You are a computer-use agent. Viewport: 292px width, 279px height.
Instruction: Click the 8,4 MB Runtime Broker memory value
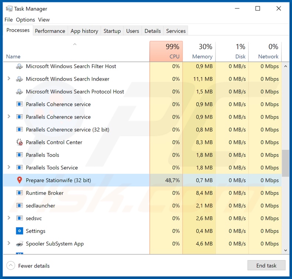(204, 193)
